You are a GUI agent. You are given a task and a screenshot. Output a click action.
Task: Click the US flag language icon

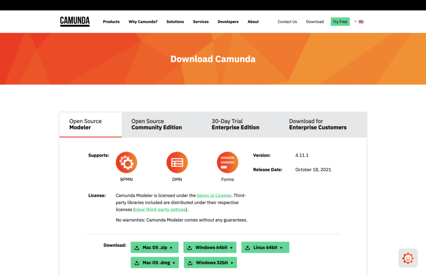tap(361, 22)
